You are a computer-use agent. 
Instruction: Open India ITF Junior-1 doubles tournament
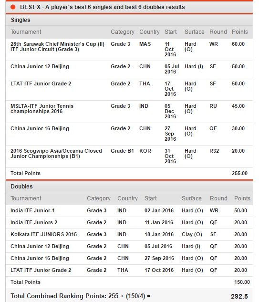point(32,210)
